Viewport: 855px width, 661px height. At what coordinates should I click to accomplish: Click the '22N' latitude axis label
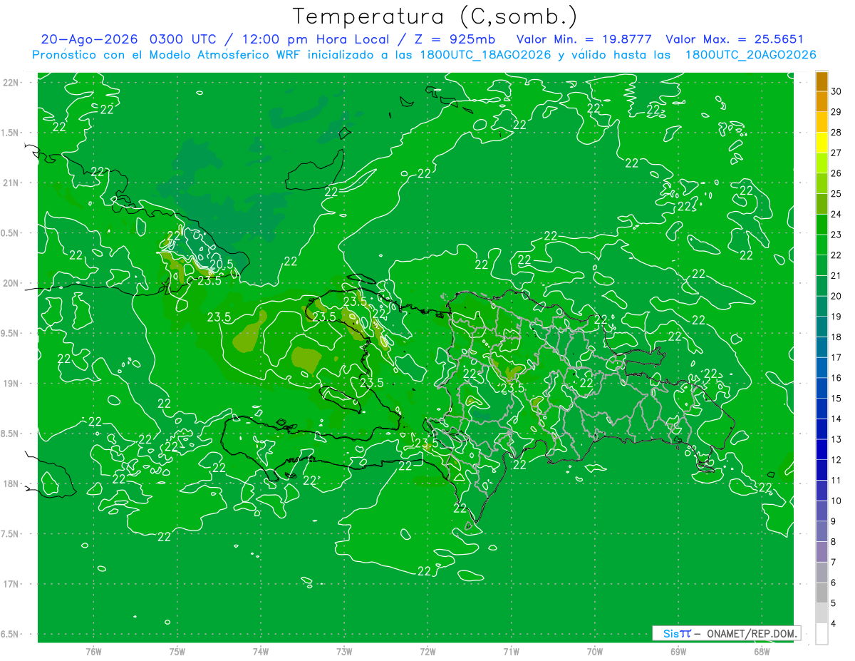10,83
